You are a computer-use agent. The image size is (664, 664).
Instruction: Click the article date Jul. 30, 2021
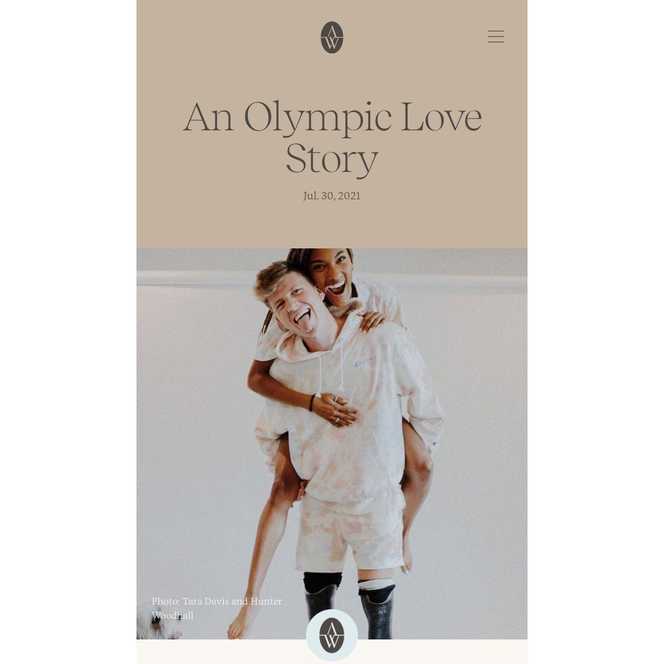pyautogui.click(x=332, y=196)
